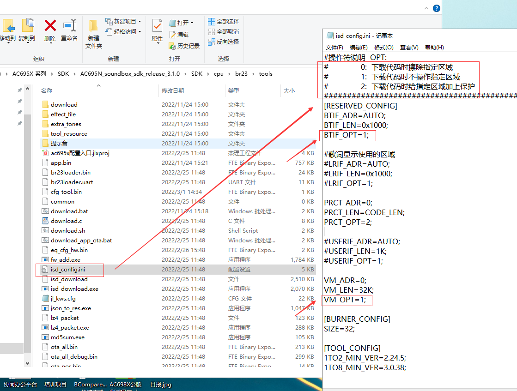Screen dimensions: 517x391
Task: Click the Edit icon in ribbon
Action: tap(172, 34)
